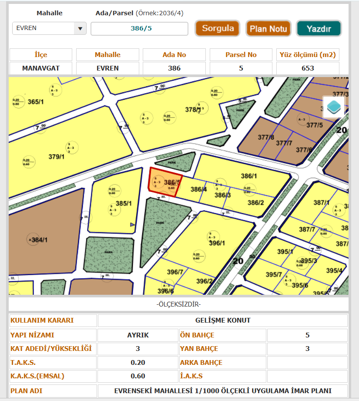Click the Yazdır print button
Image resolution: width=359 pixels, height=401 pixels.
pos(319,29)
